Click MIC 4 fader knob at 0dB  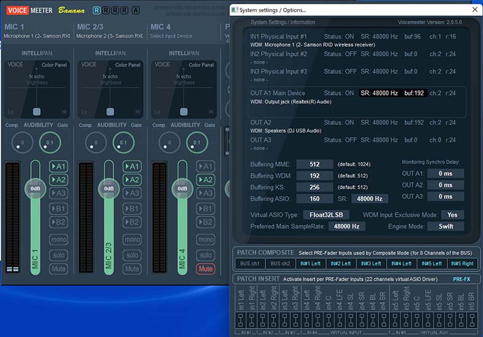183,189
